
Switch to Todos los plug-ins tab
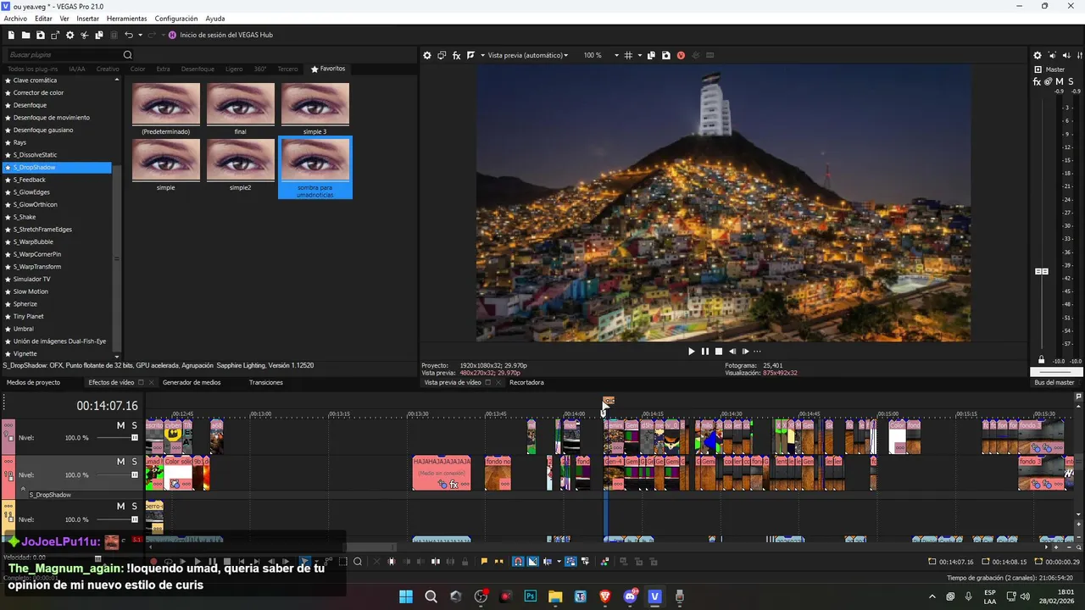pos(33,69)
